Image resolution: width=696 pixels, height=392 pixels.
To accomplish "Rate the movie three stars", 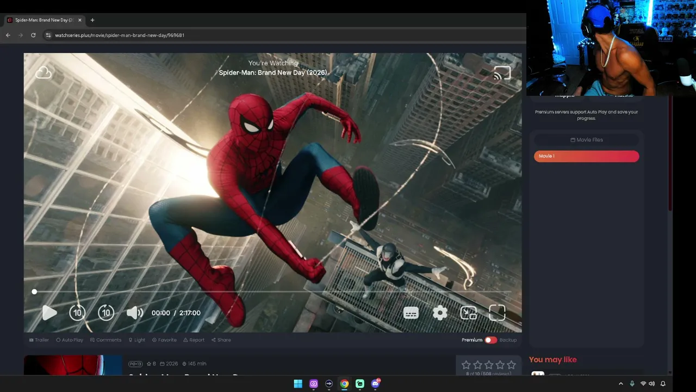I will click(x=489, y=365).
